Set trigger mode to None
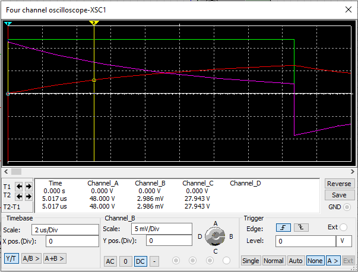 tap(315, 261)
